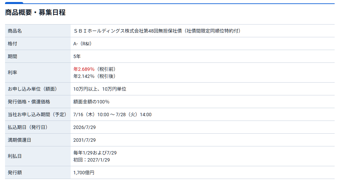Viewport: 337px width, 182px height.
Task: Click the heading 商品概要・募集日程
Action: pos(35,12)
